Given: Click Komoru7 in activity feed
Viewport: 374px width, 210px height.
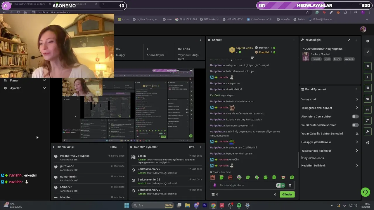Looking at the screenshot, I should pos(66,187).
